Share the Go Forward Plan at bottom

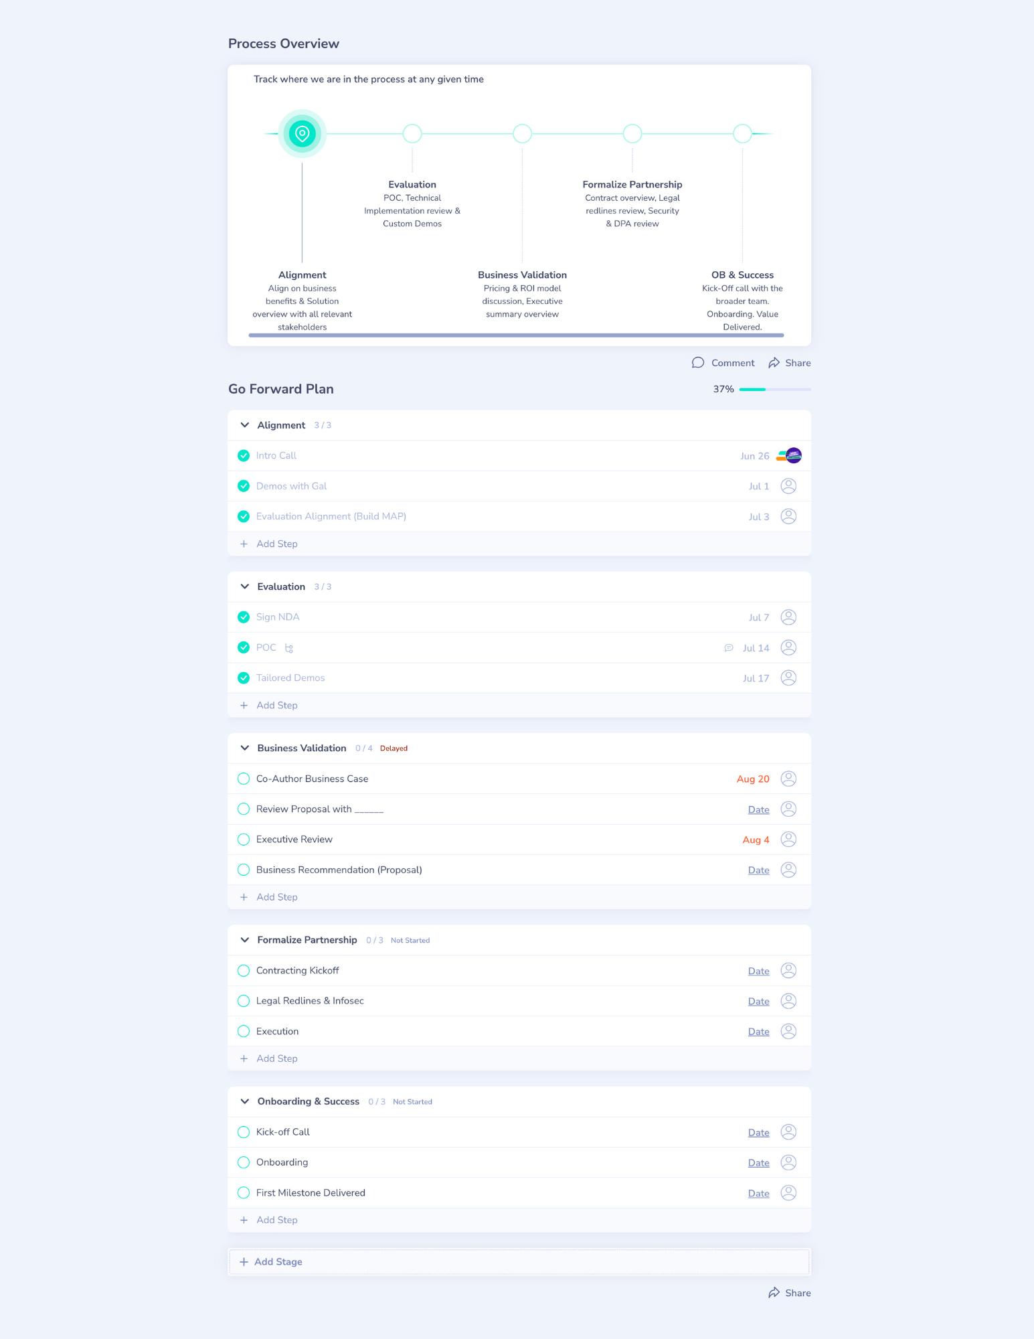pos(790,1293)
